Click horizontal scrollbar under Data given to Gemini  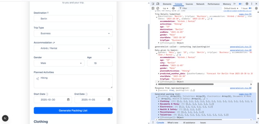pyautogui.click(x=186, y=84)
